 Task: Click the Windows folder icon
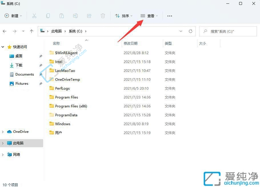point(51,124)
